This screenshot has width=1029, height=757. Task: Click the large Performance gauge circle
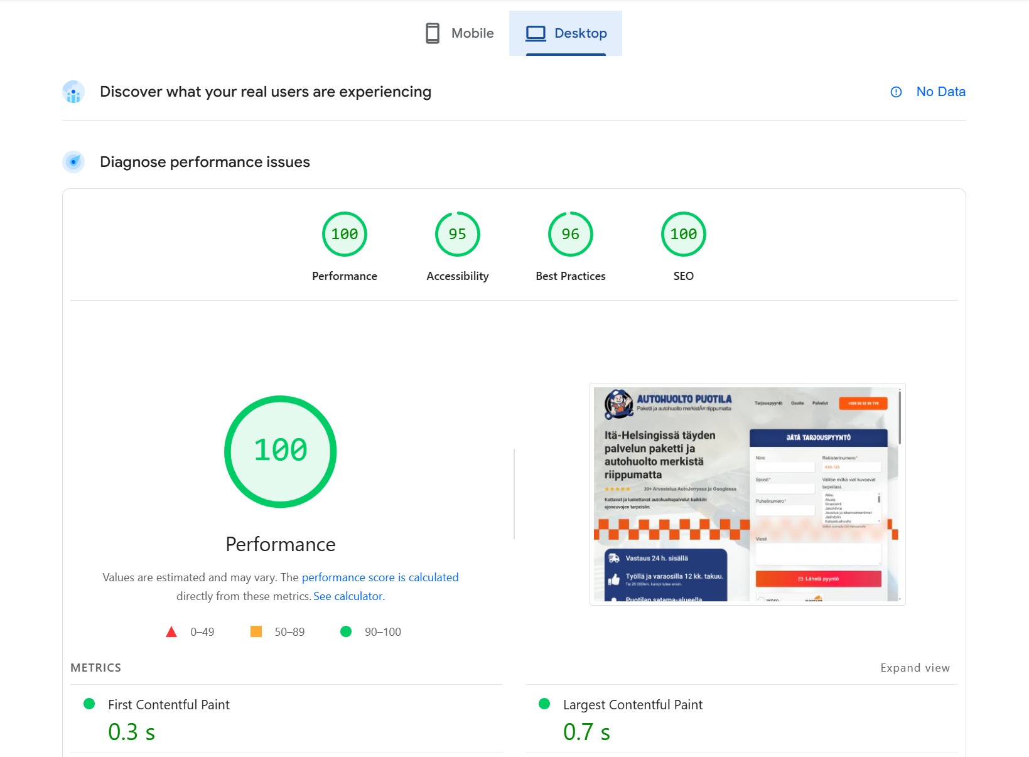[281, 451]
